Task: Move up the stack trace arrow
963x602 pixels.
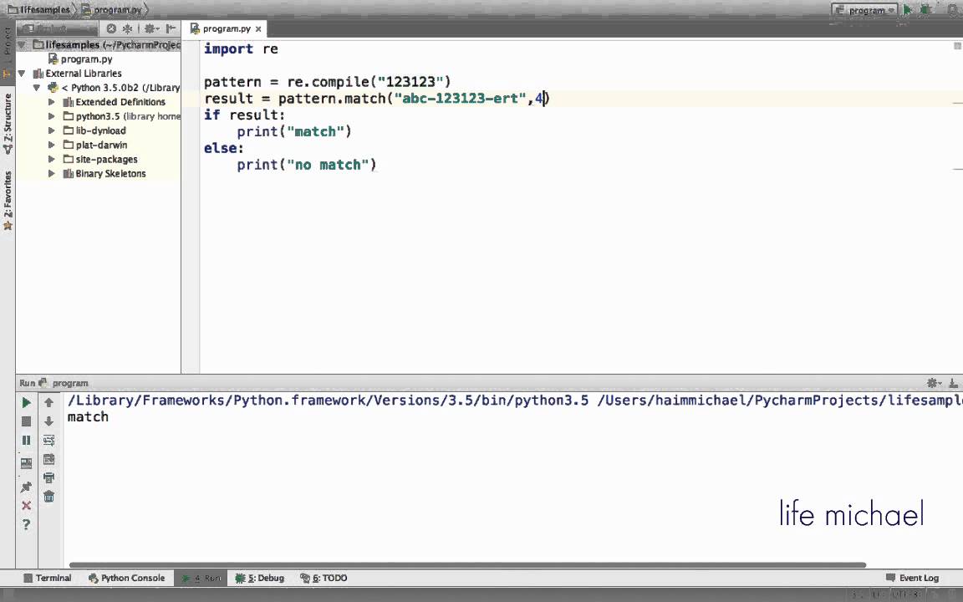Action: [x=49, y=402]
